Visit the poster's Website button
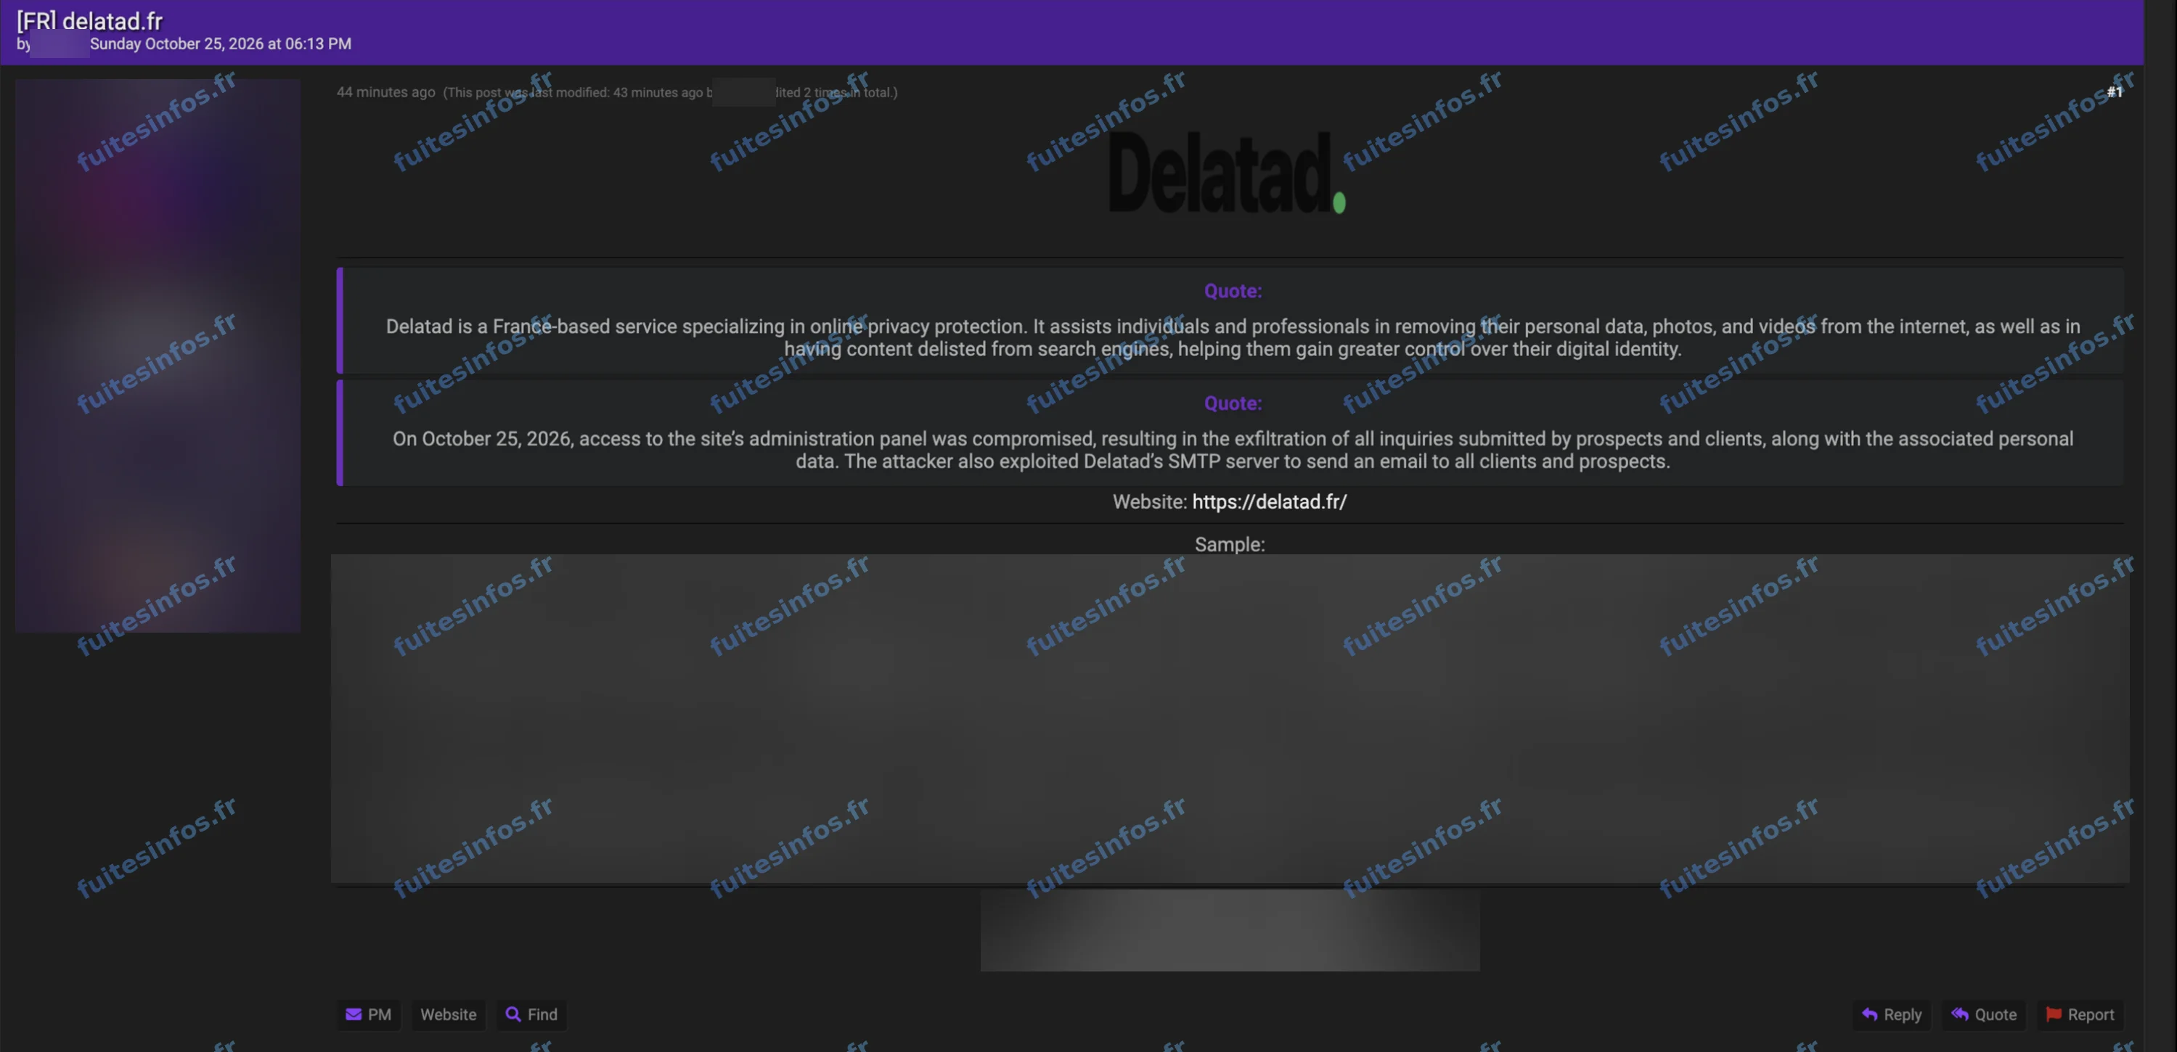Image resolution: width=2177 pixels, height=1052 pixels. [x=448, y=1014]
